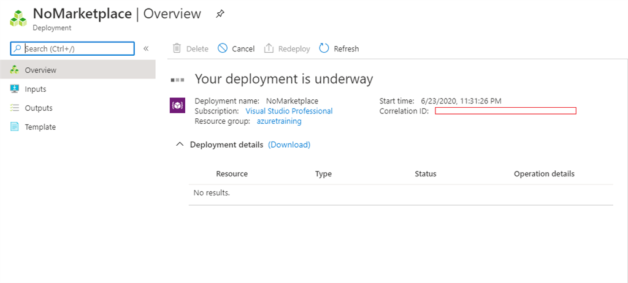Click the Outputs sidebar icon

[x=15, y=108]
